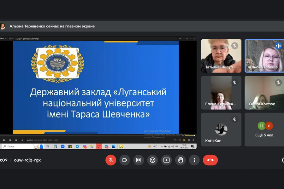
Task: Stop playback in the media player
Action: coord(4,140)
